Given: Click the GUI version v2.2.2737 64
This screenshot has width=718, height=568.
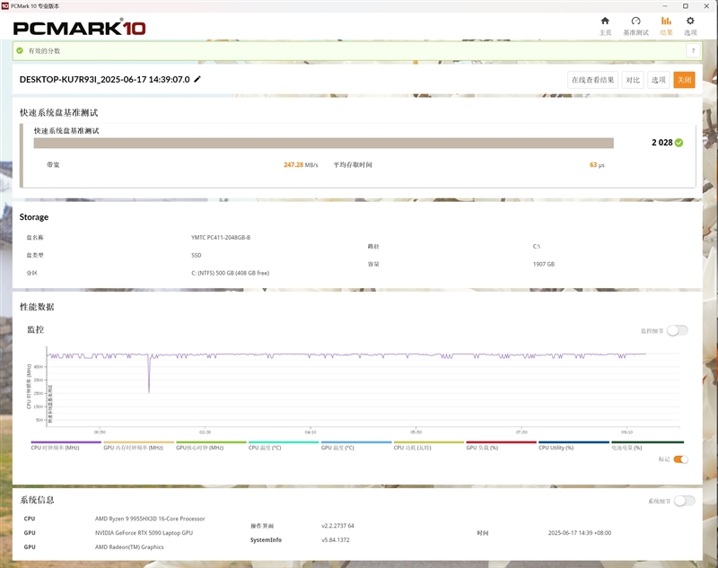Looking at the screenshot, I should tap(337, 526).
